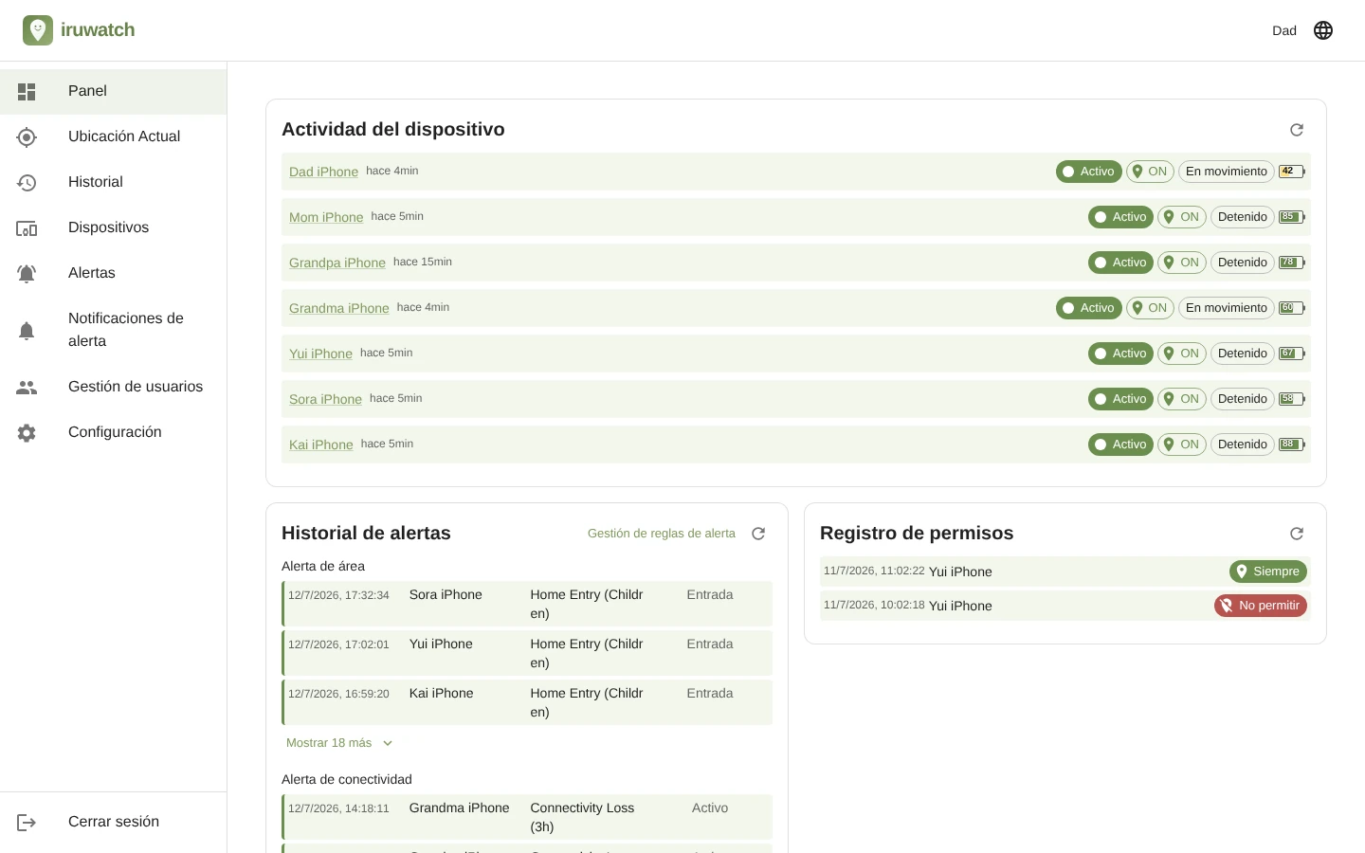Screen dimensions: 1365x853
Task: Open Historial in the sidebar
Action: [x=114, y=182]
